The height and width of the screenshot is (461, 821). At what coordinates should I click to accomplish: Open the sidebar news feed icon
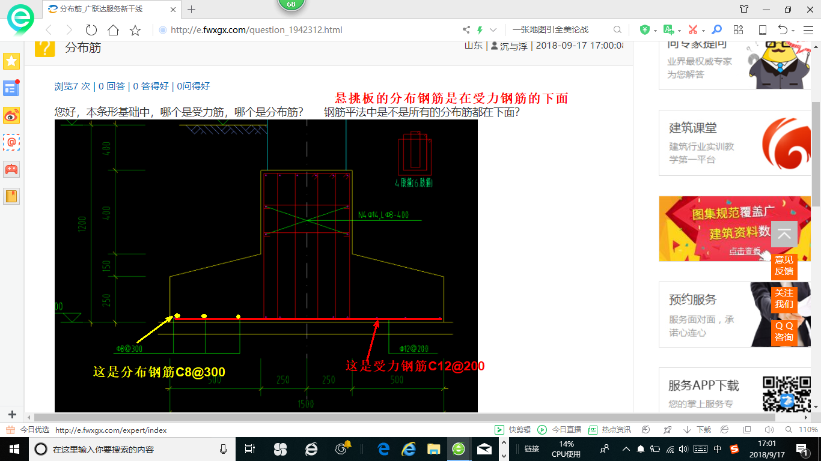(x=11, y=88)
